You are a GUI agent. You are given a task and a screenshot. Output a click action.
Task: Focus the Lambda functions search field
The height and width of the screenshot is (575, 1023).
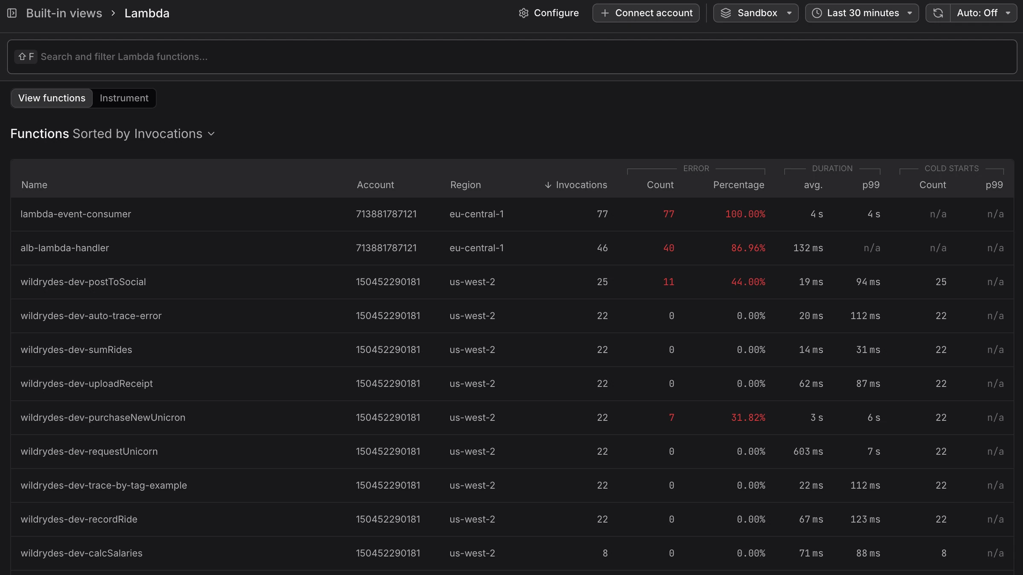pyautogui.click(x=512, y=57)
